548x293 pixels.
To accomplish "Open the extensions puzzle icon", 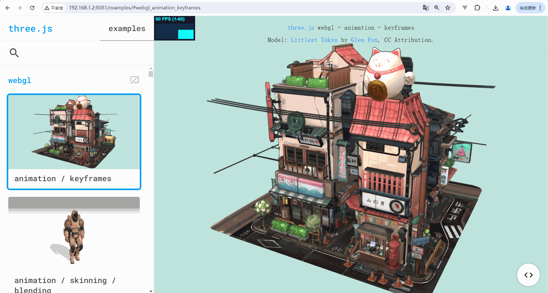I will click(x=477, y=8).
